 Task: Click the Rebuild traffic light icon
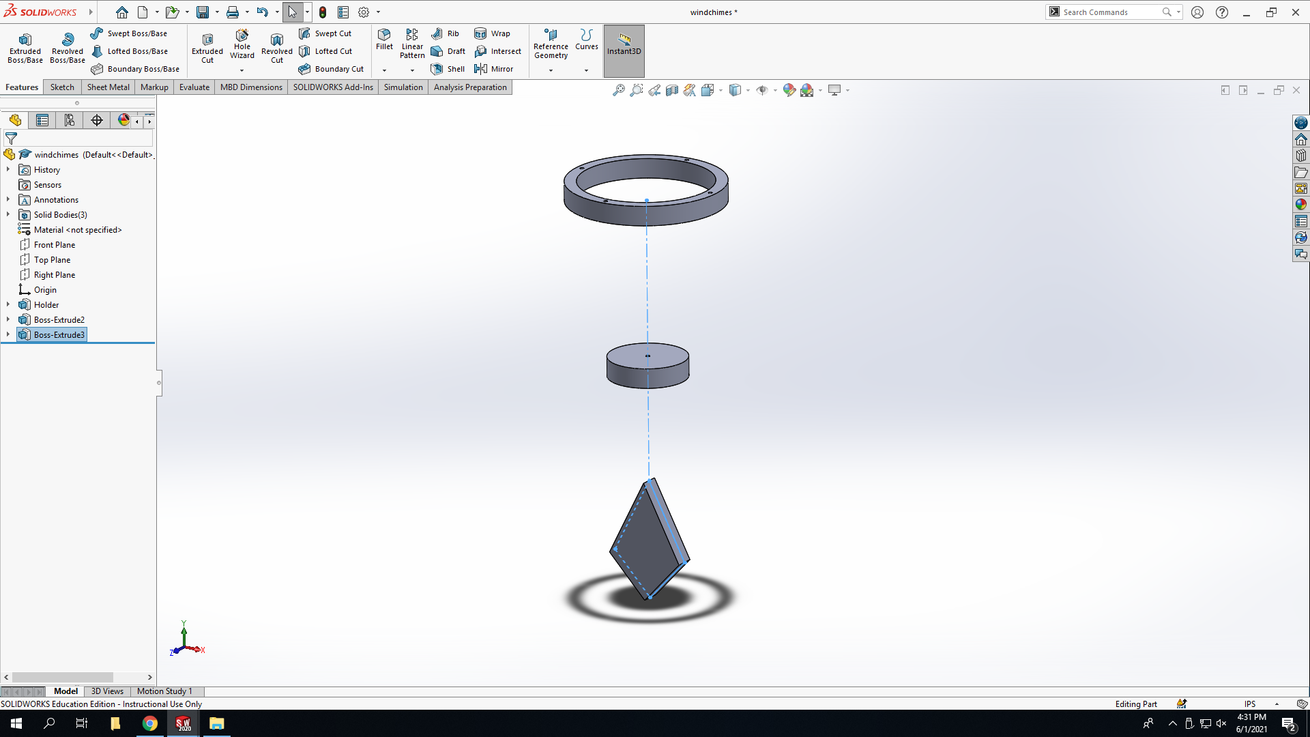[323, 12]
